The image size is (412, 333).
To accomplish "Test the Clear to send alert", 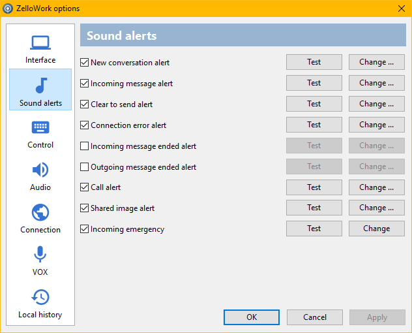I will point(314,104).
